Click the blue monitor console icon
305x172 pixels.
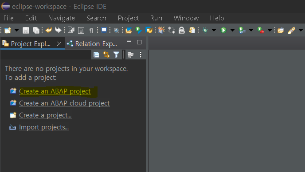click(x=104, y=30)
